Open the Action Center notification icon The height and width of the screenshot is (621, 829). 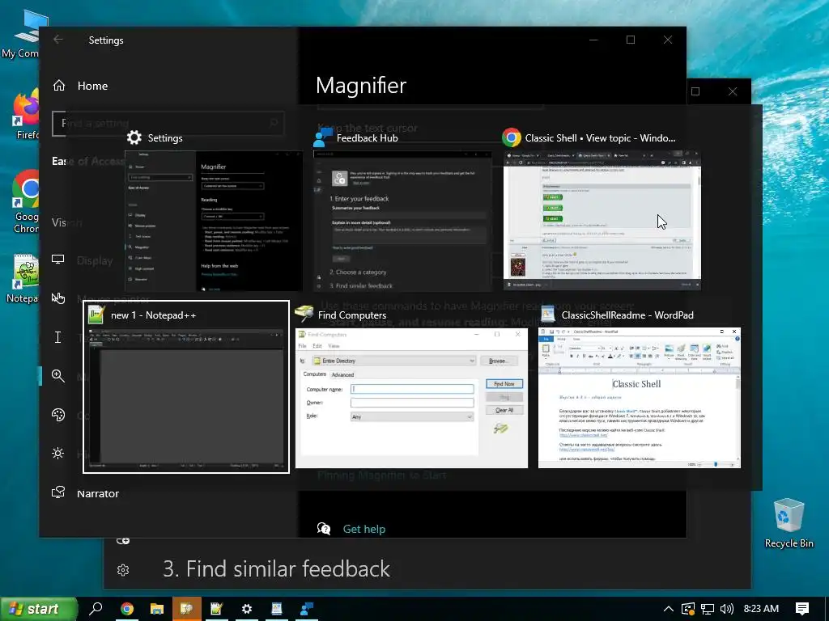click(802, 609)
